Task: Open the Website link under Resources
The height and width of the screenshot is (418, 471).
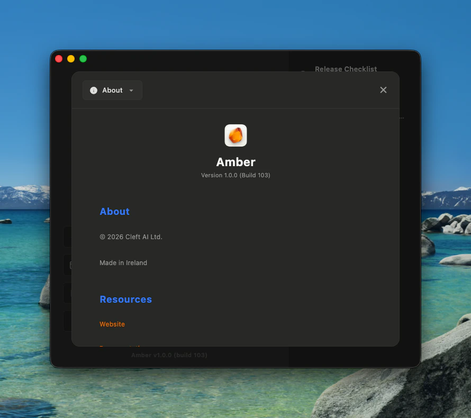Action: pos(112,324)
